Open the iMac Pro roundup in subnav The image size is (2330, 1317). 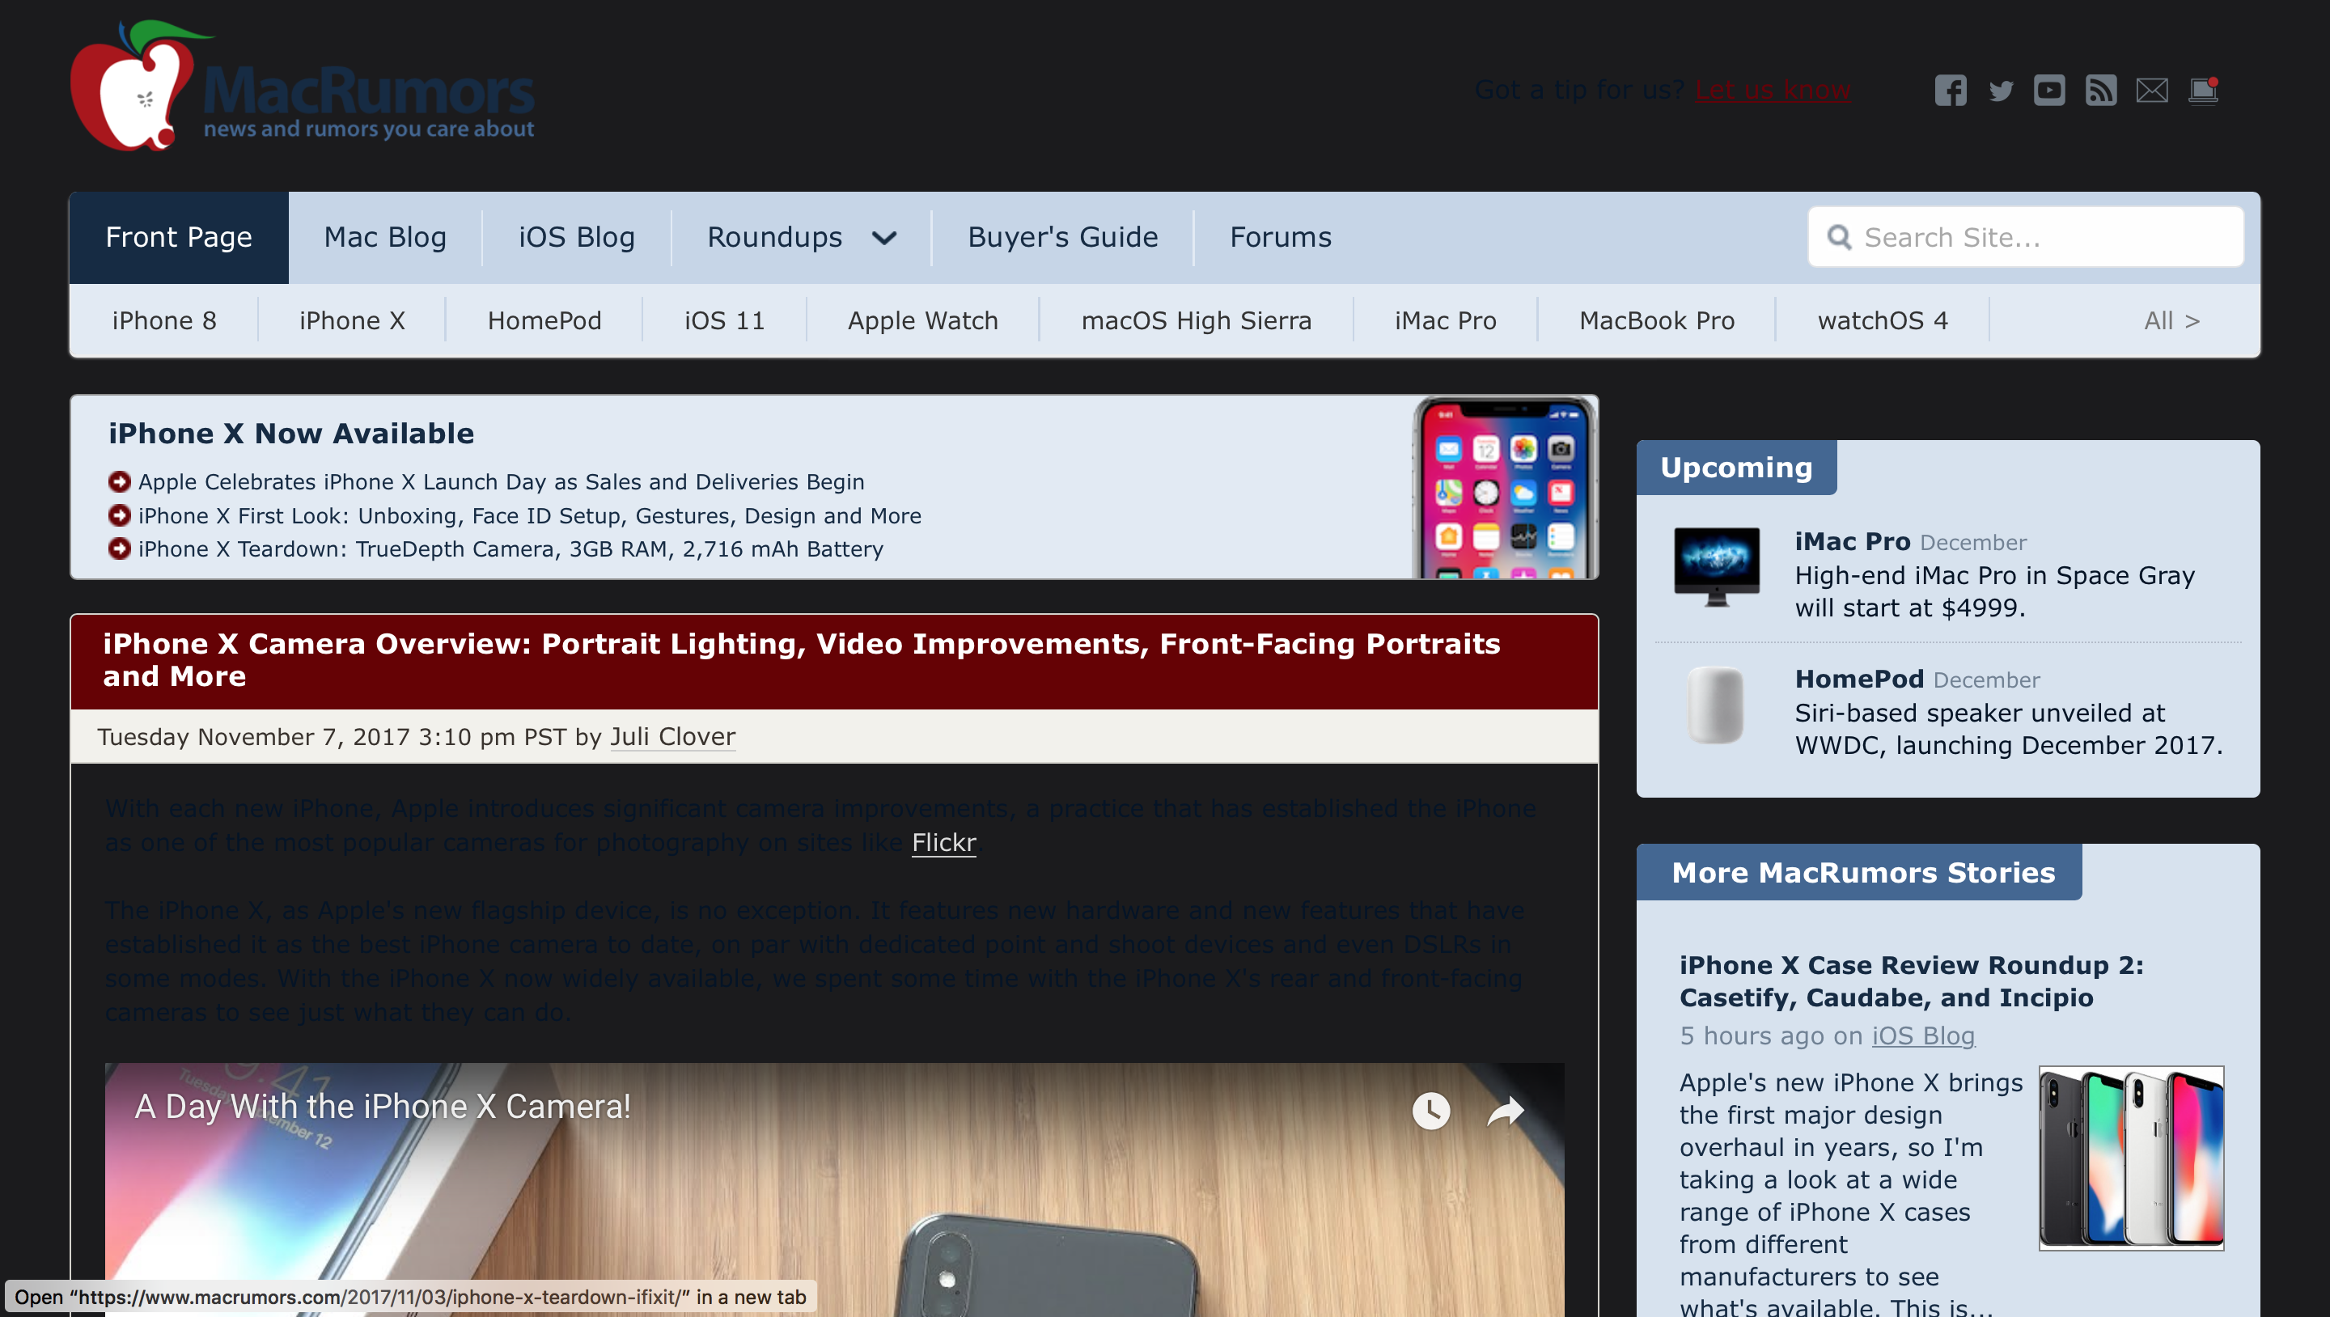point(1446,320)
